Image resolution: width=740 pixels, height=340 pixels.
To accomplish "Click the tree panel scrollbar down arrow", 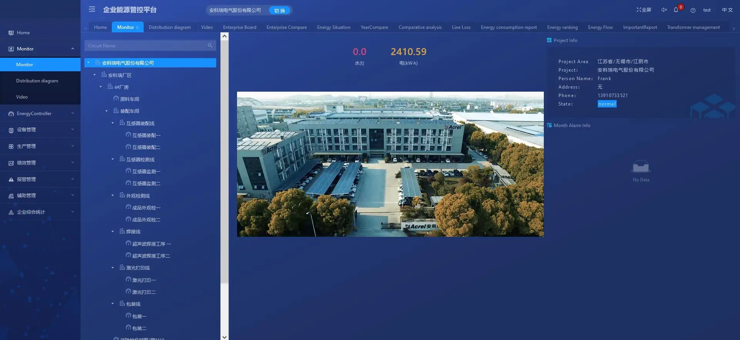I will [224, 337].
